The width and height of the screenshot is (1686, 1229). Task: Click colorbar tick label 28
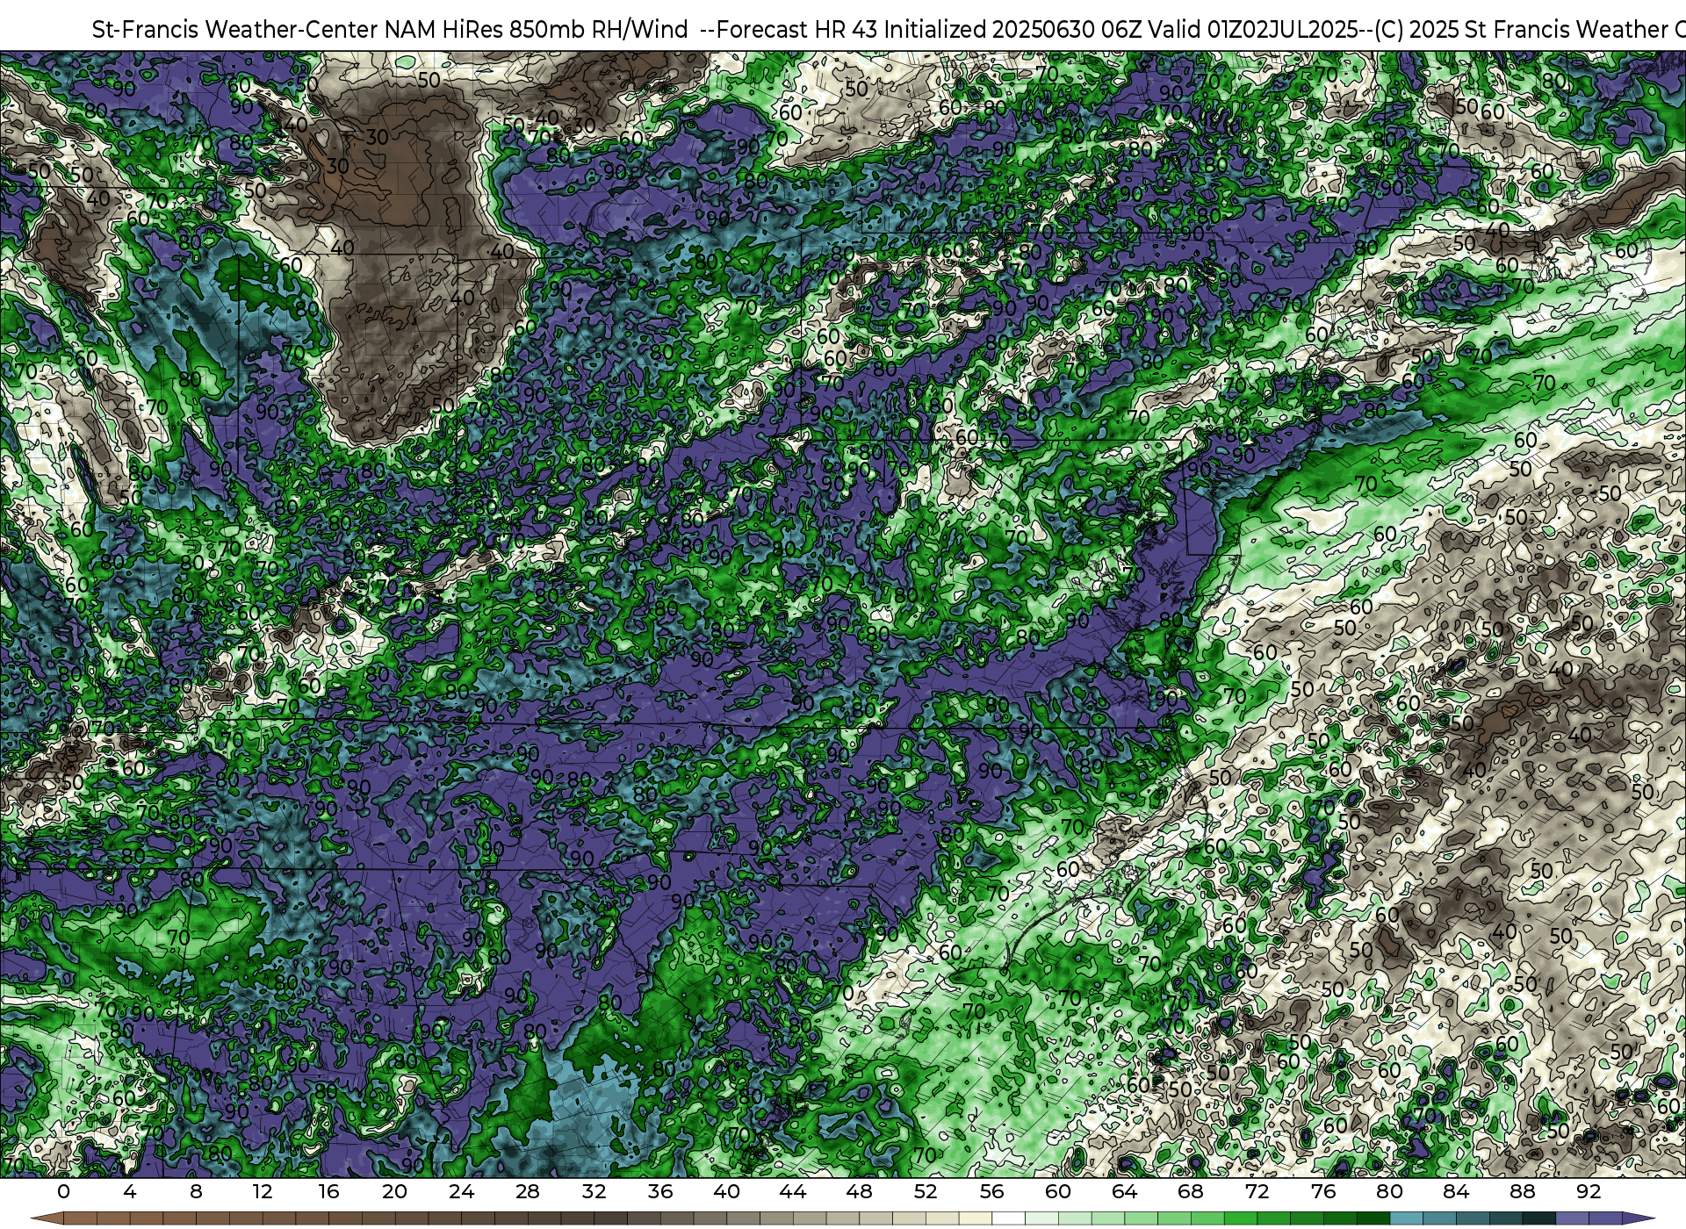point(528,1191)
